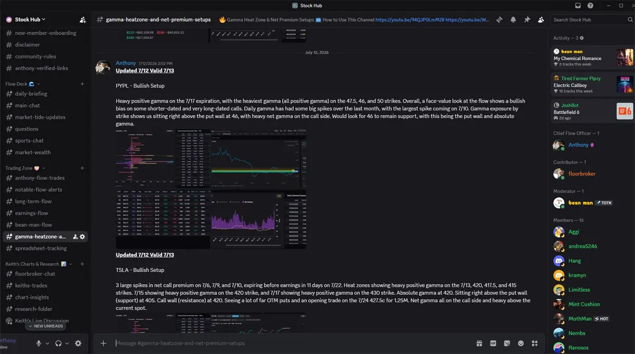The image size is (635, 354).
Task: Open the sticker picker icon
Action: 507,343
